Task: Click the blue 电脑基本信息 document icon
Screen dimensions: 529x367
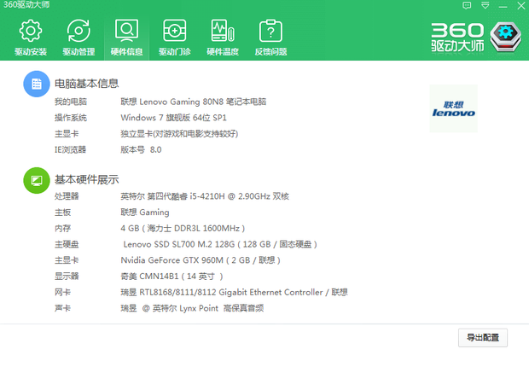Action: [x=37, y=84]
